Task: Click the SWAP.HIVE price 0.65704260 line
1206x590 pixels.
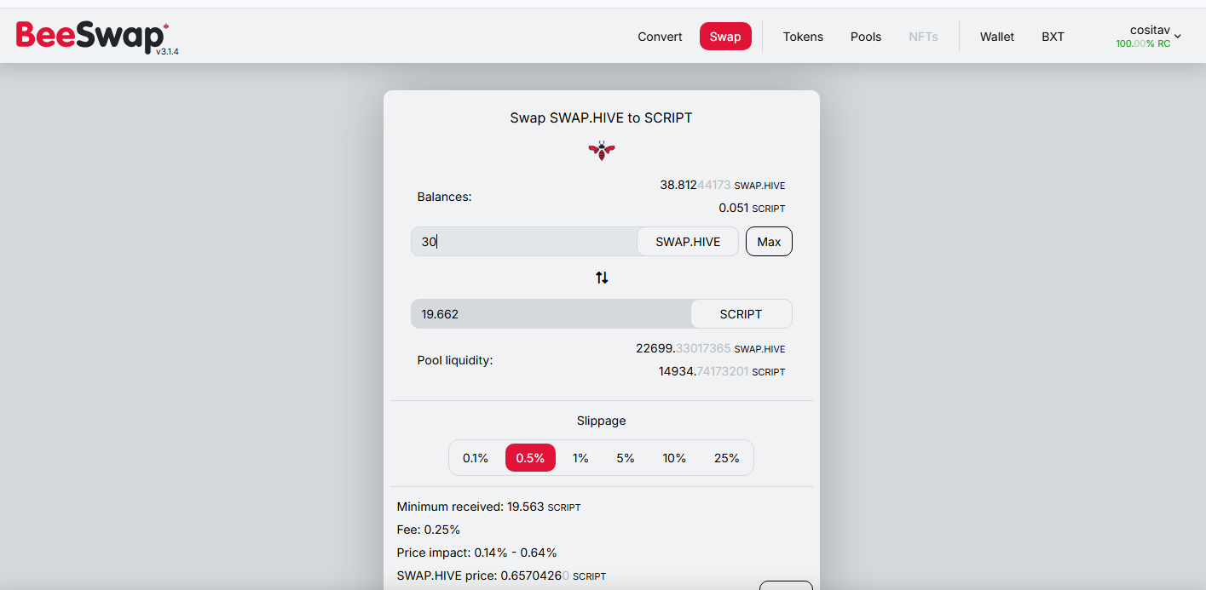Action: click(x=501, y=576)
